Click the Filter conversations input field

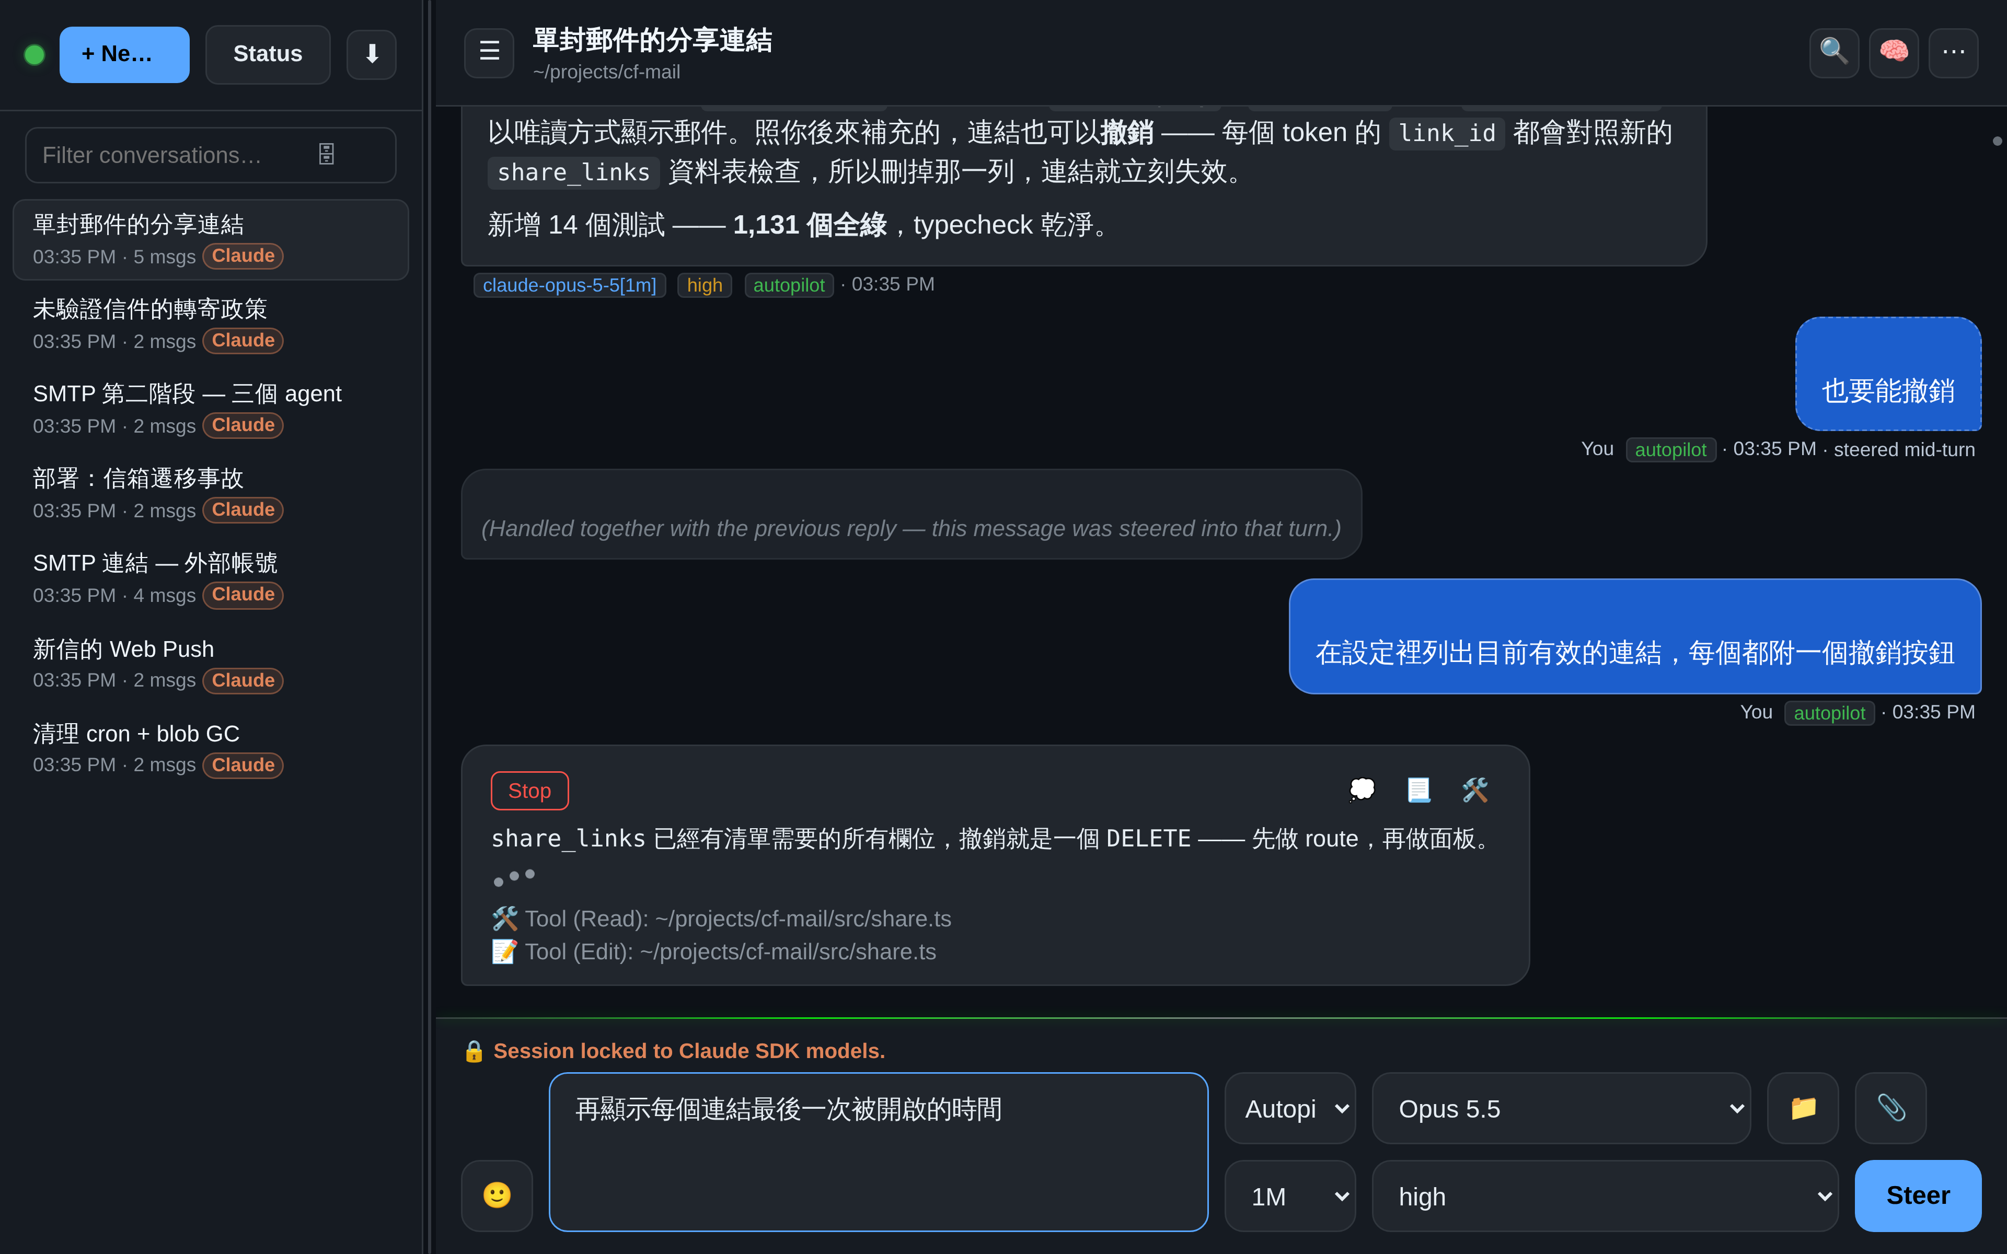click(x=211, y=155)
